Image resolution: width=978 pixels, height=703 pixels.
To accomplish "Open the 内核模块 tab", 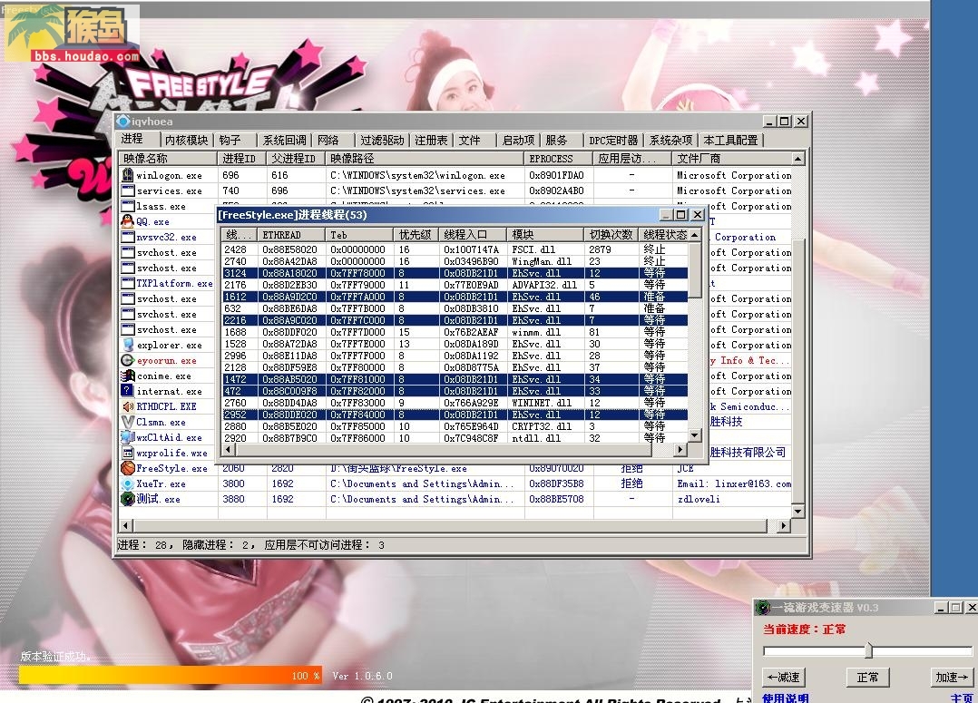I will coord(187,141).
